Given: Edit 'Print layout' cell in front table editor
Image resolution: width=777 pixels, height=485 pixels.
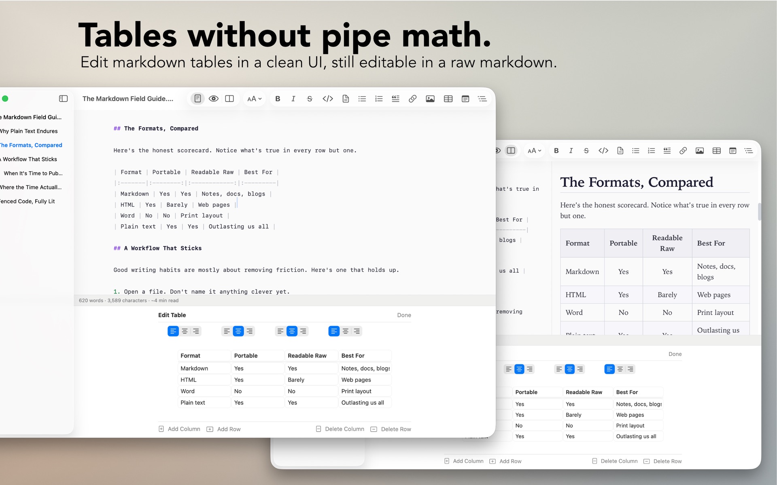Looking at the screenshot, I should (365, 391).
